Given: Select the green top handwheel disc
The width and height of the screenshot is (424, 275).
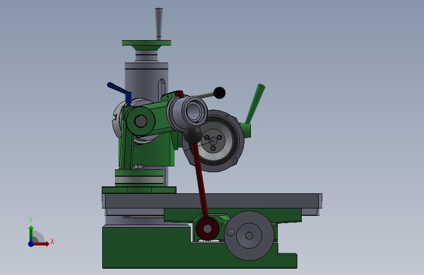Looking at the screenshot, I should (146, 43).
